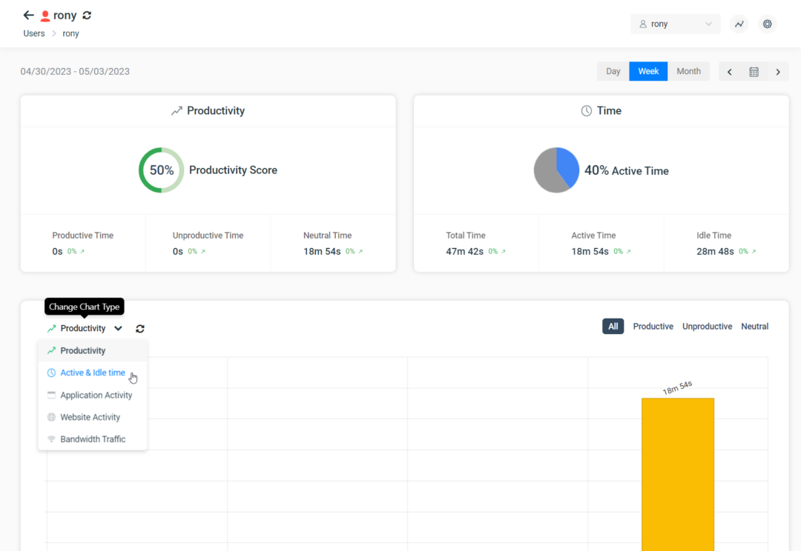Open the calendar date picker icon

(x=754, y=72)
